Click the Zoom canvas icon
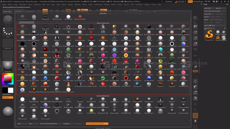The width and height of the screenshot is (230, 129). pos(195,32)
